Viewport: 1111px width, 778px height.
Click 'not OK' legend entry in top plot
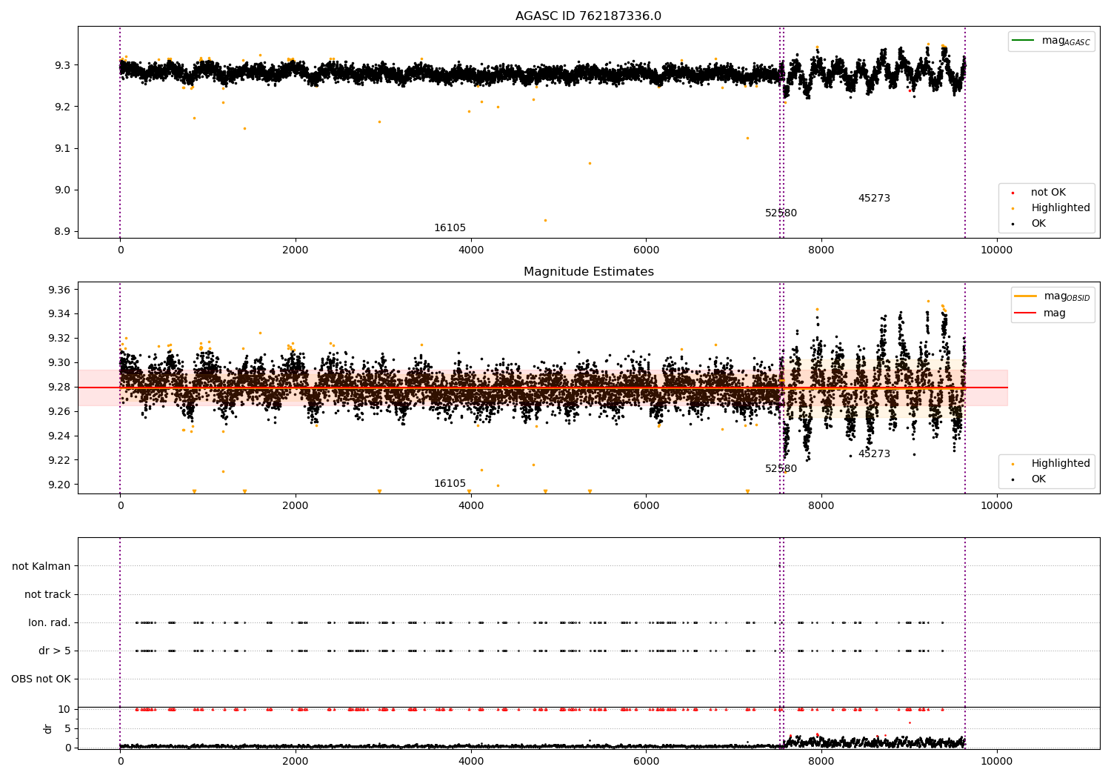click(x=1047, y=193)
